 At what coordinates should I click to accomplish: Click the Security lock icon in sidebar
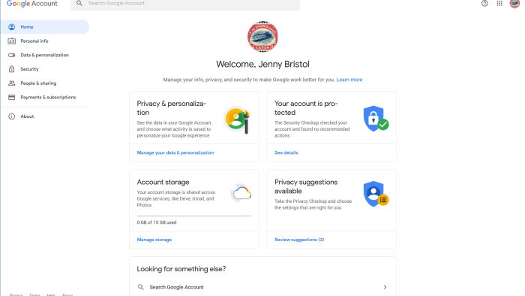(12, 69)
